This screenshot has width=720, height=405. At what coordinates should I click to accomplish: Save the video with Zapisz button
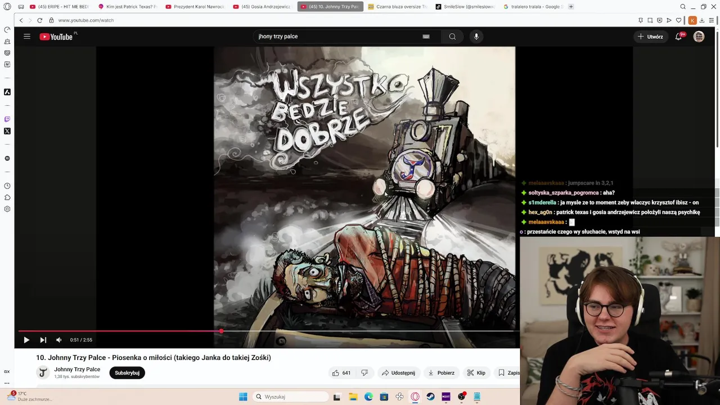tap(507, 373)
